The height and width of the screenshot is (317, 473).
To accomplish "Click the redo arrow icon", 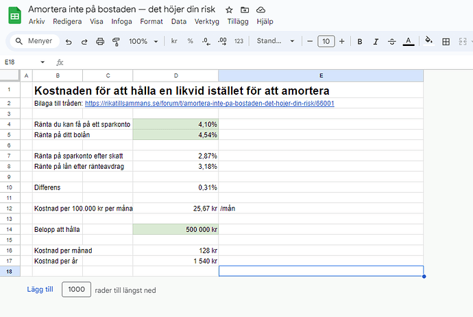I will click(x=84, y=42).
